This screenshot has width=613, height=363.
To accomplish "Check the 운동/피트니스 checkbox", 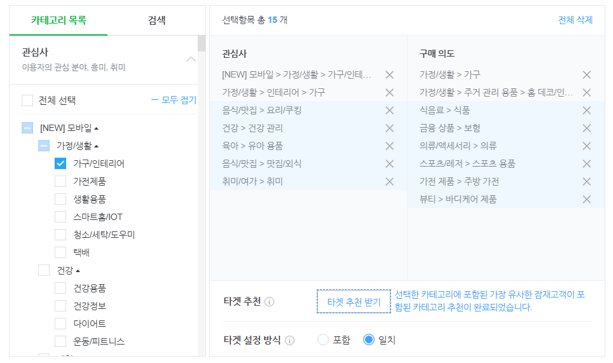I will [60, 341].
